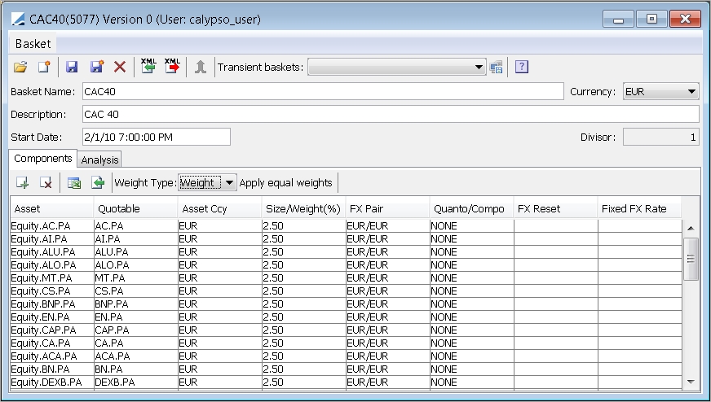Select the Equity.EN.PA asset cell

coord(51,317)
